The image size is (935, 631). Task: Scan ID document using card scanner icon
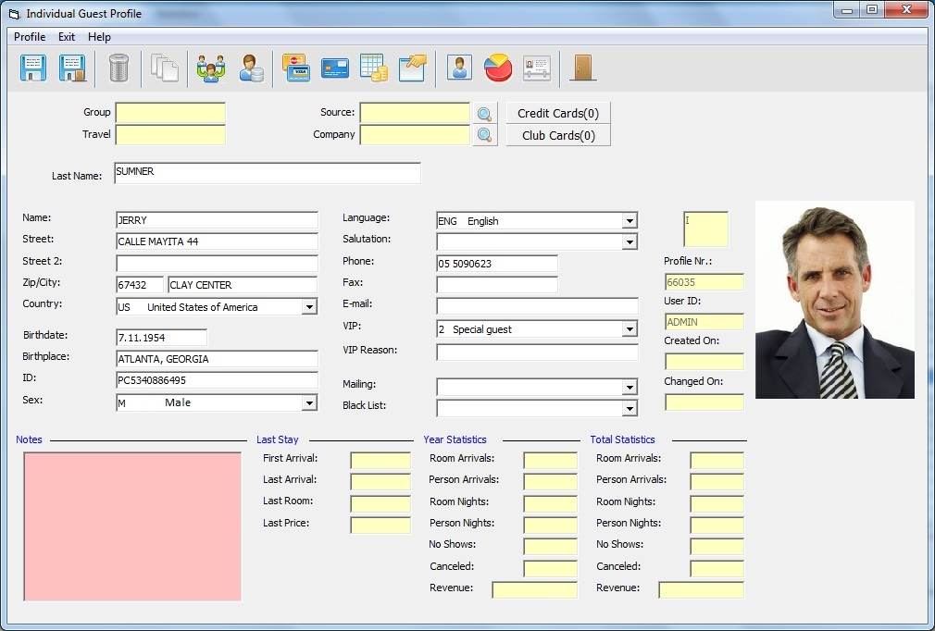[x=535, y=68]
